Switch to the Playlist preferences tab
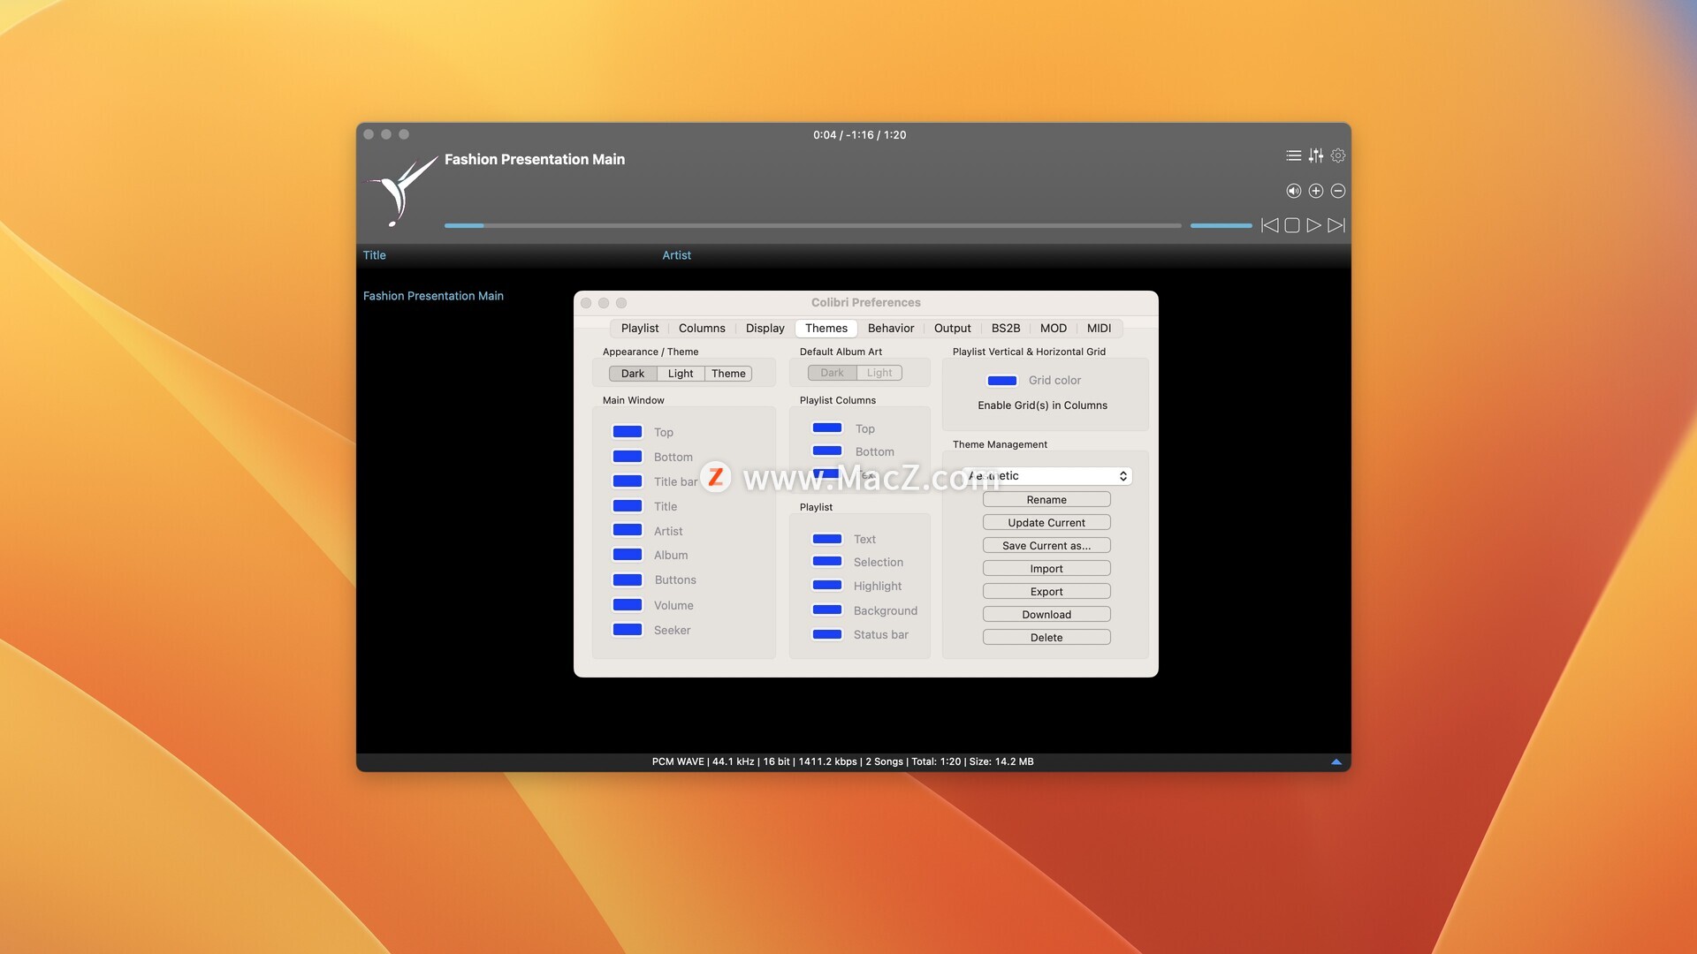The height and width of the screenshot is (954, 1697). click(x=640, y=328)
